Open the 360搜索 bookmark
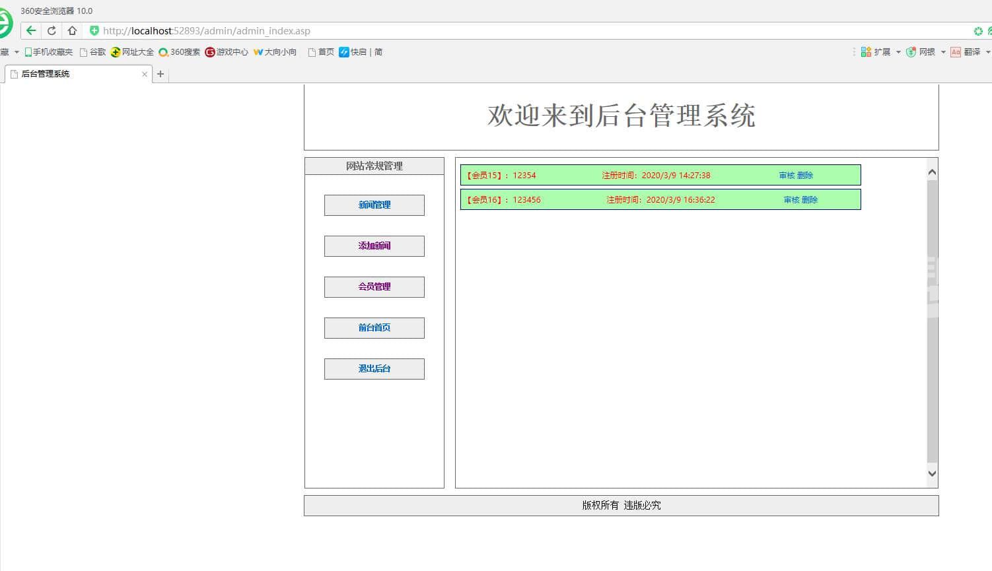This screenshot has height=571, width=992. pos(179,52)
